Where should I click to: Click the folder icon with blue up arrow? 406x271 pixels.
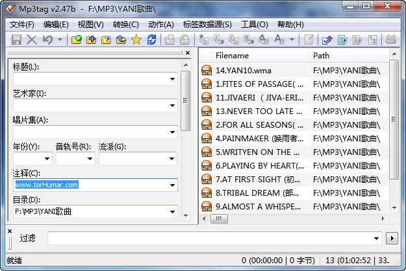121,40
